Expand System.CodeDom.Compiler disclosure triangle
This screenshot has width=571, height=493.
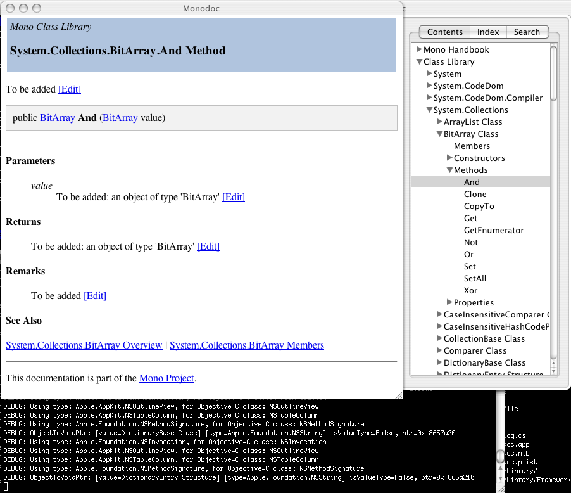coord(429,98)
